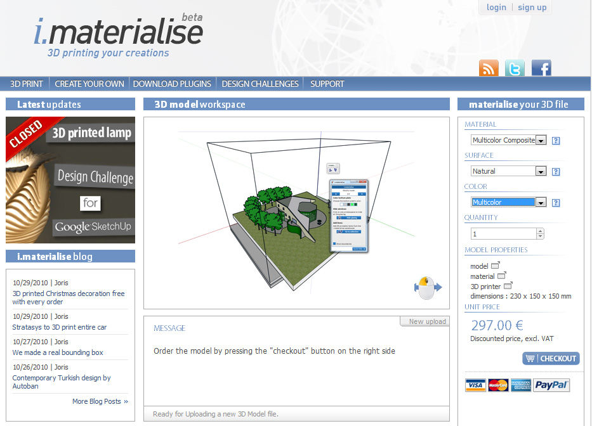
Task: Decrease the quantity with the down arrow
Action: 540,236
